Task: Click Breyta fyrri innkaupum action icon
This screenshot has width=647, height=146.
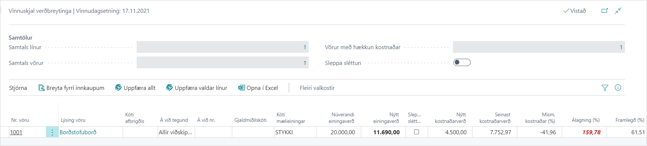Action: pyautogui.click(x=42, y=88)
